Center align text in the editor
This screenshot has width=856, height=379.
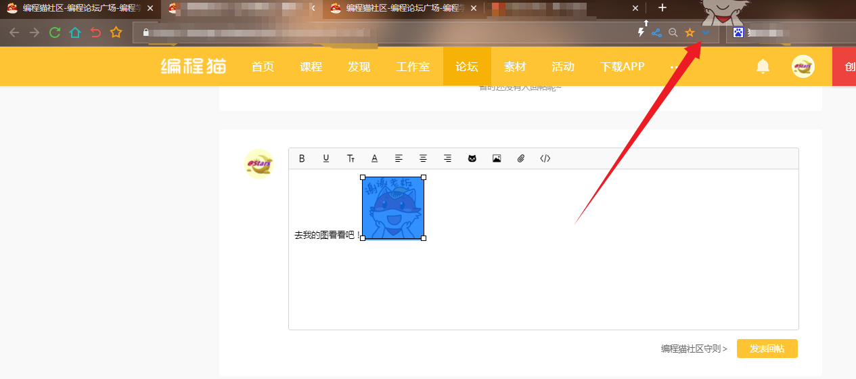pyautogui.click(x=423, y=158)
